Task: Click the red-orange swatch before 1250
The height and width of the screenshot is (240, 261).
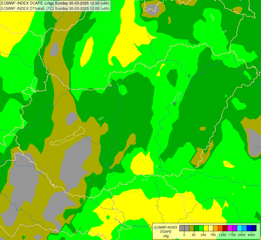Action: pos(220,228)
